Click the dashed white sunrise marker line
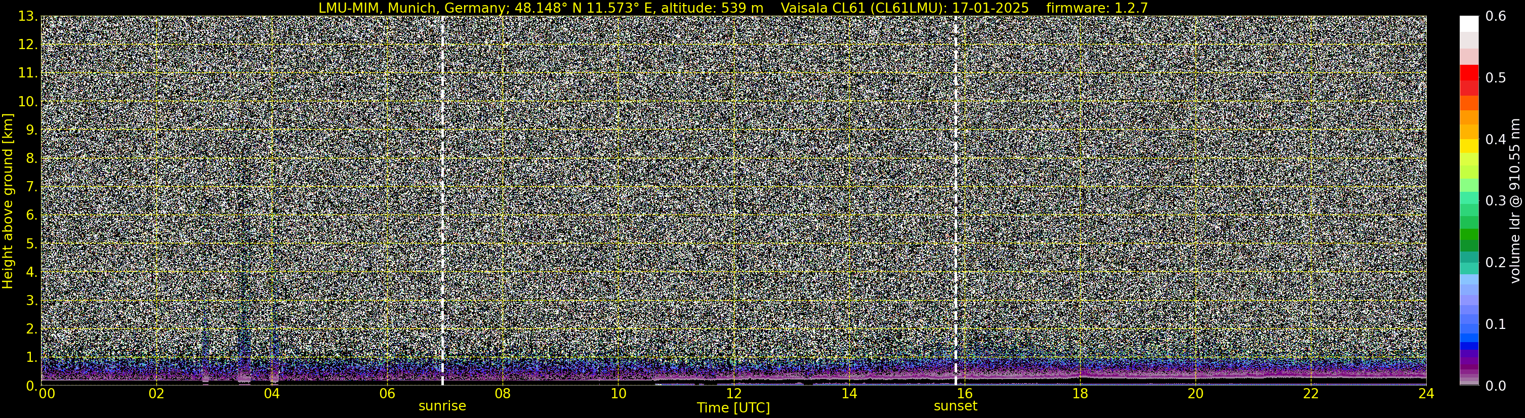The height and width of the screenshot is (418, 1525). pyautogui.click(x=442, y=201)
